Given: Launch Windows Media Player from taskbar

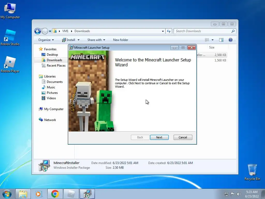Looking at the screenshot, I should (39, 194).
